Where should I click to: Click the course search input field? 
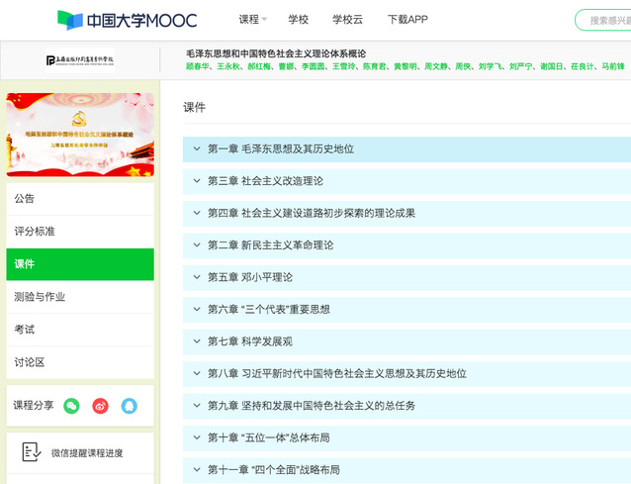(605, 20)
